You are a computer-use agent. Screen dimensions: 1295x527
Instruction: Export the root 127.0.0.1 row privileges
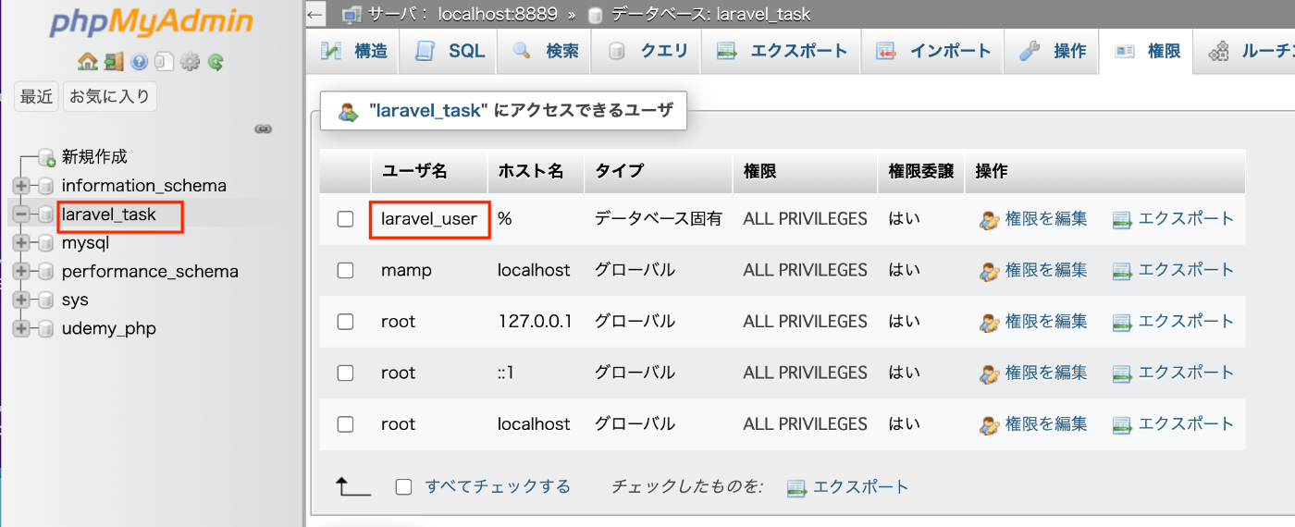point(1174,322)
